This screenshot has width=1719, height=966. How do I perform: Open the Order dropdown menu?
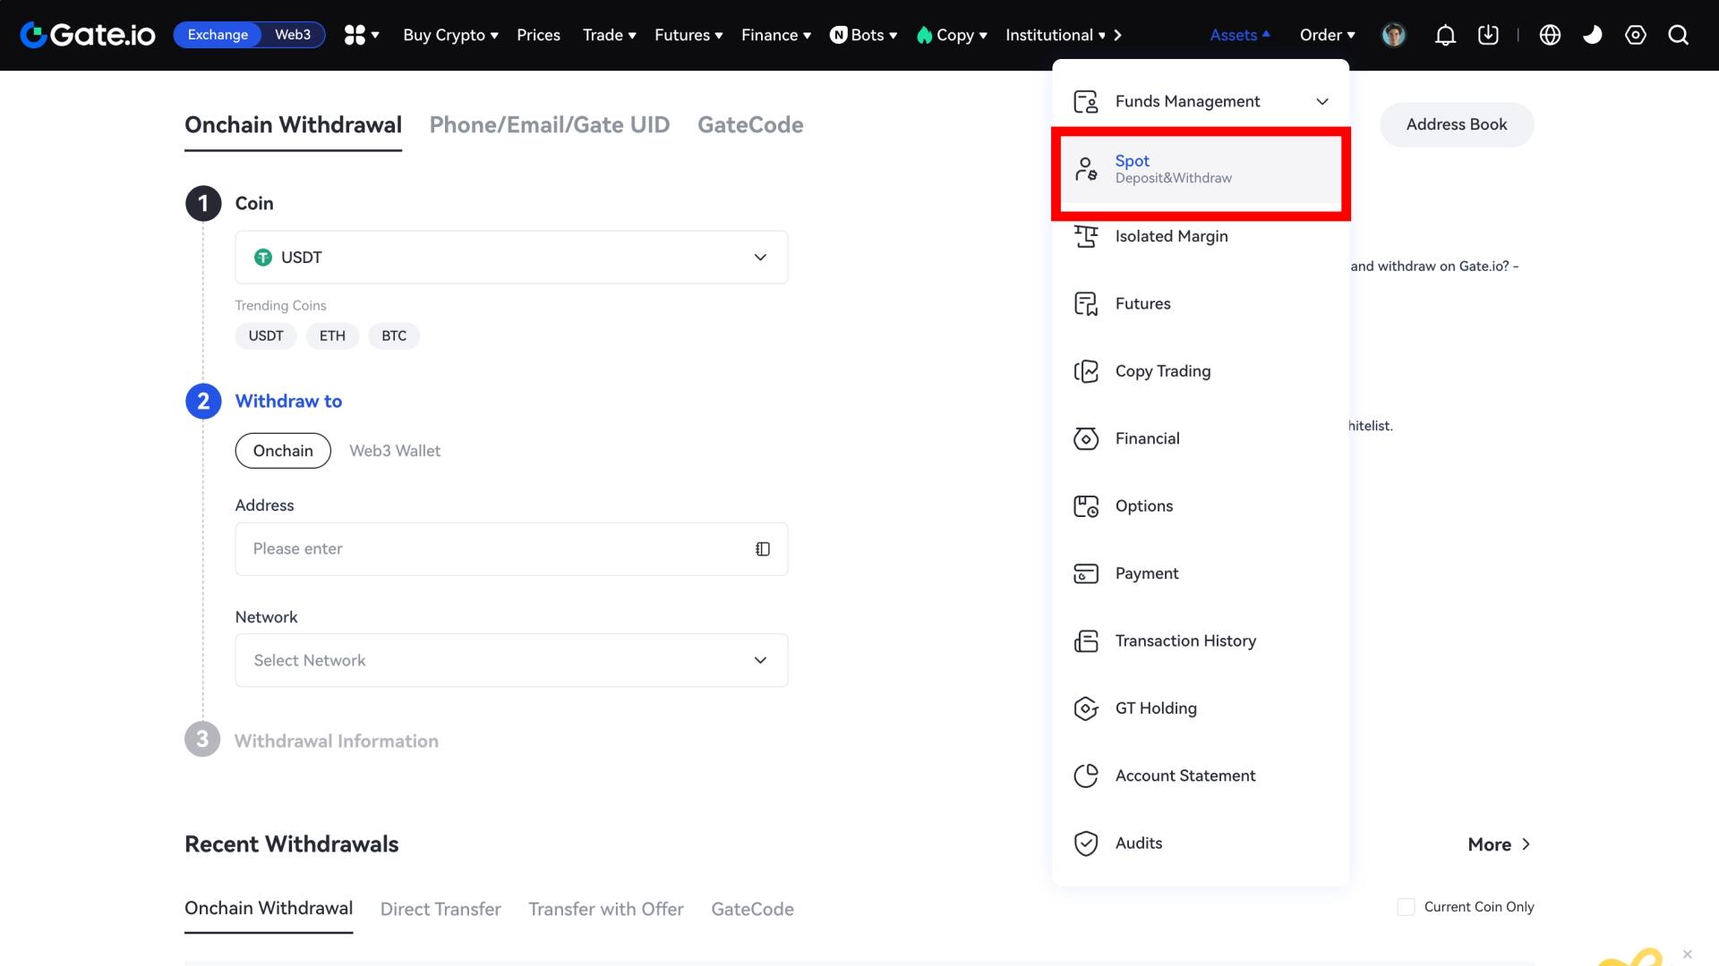pyautogui.click(x=1328, y=35)
